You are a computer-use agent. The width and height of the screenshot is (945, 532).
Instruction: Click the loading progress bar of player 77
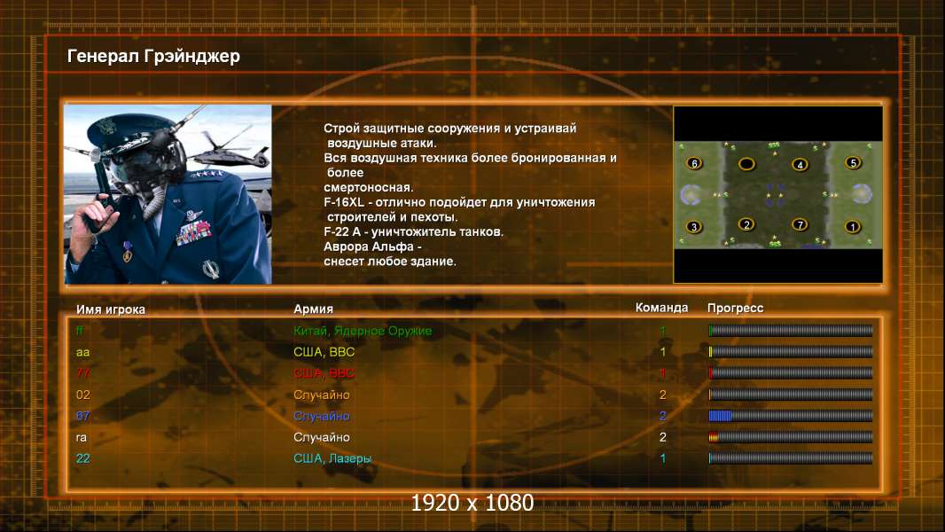791,373
